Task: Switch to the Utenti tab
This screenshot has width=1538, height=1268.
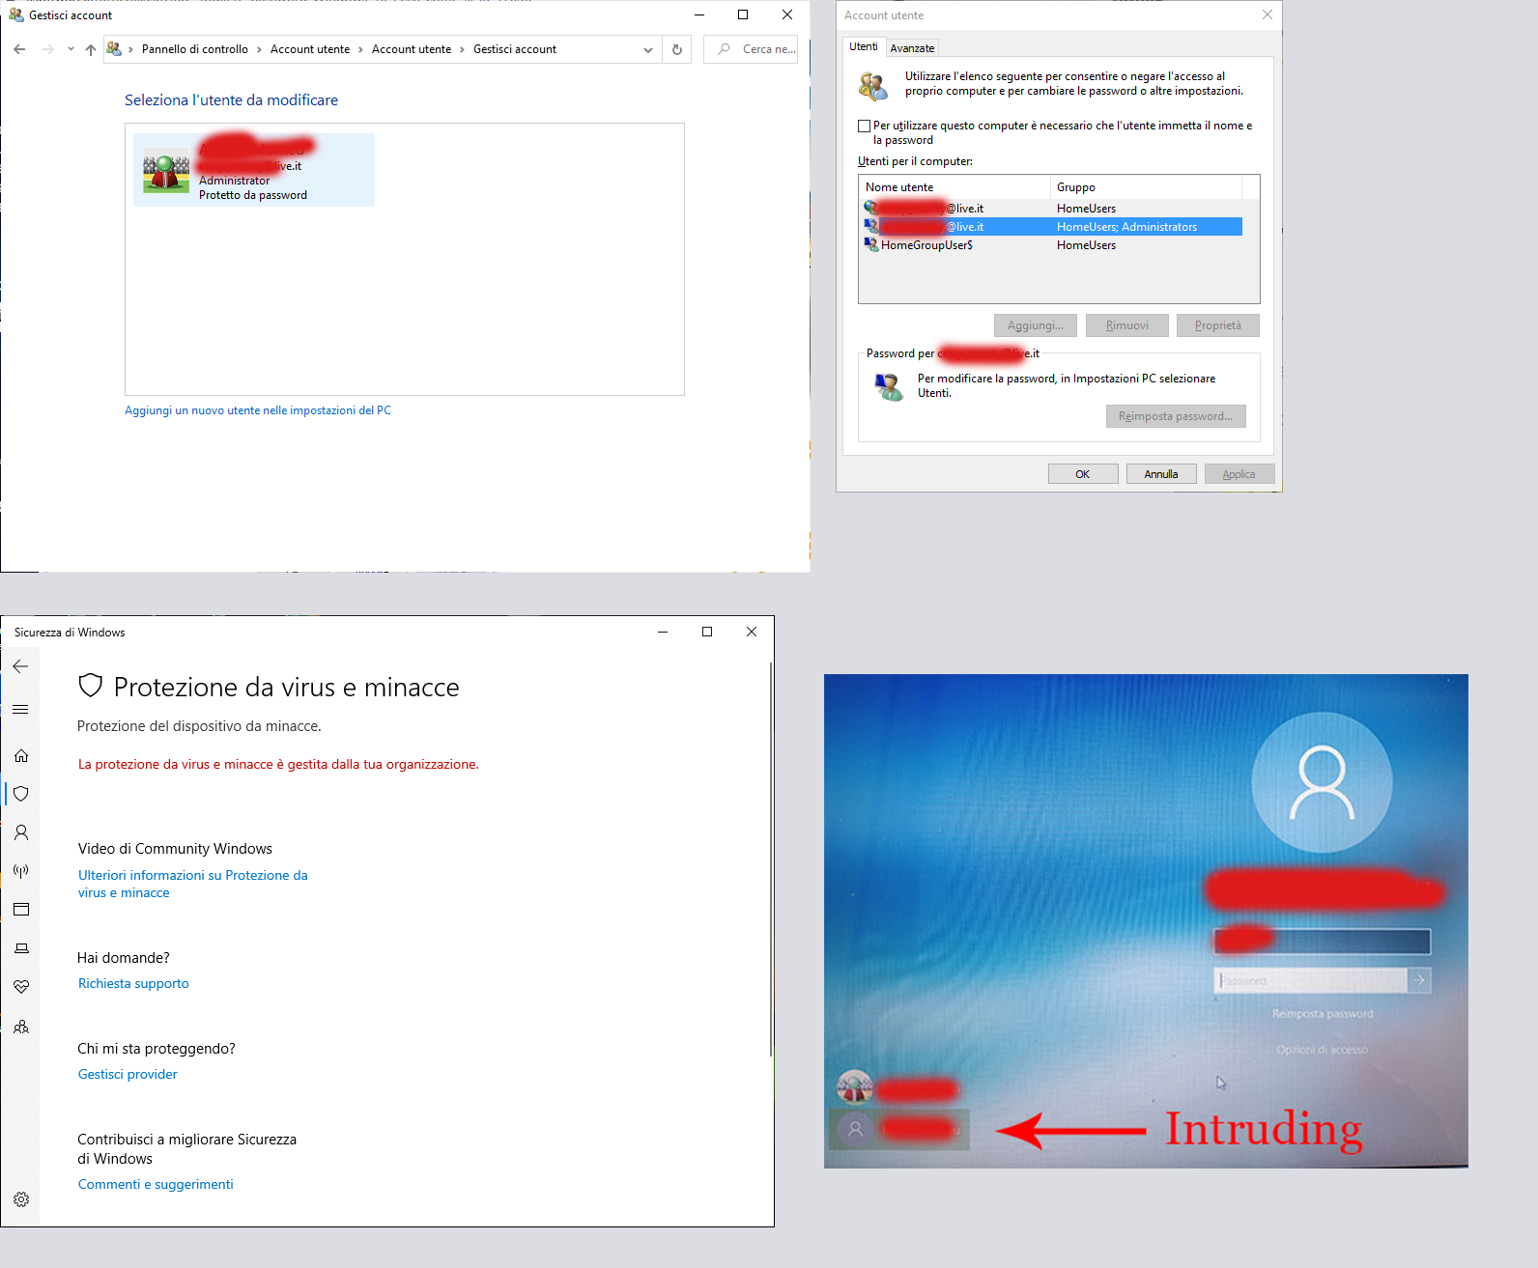Action: point(864,46)
